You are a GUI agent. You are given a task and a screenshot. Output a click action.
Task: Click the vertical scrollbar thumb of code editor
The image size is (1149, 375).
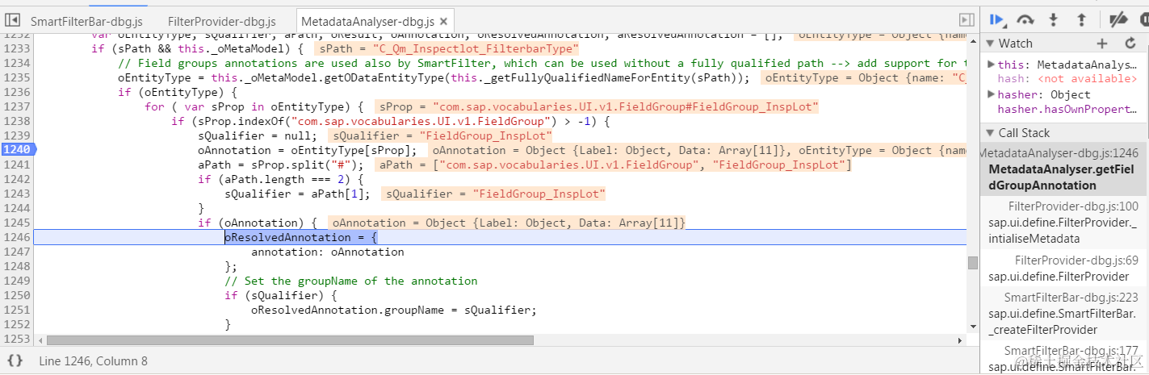pyautogui.click(x=973, y=262)
